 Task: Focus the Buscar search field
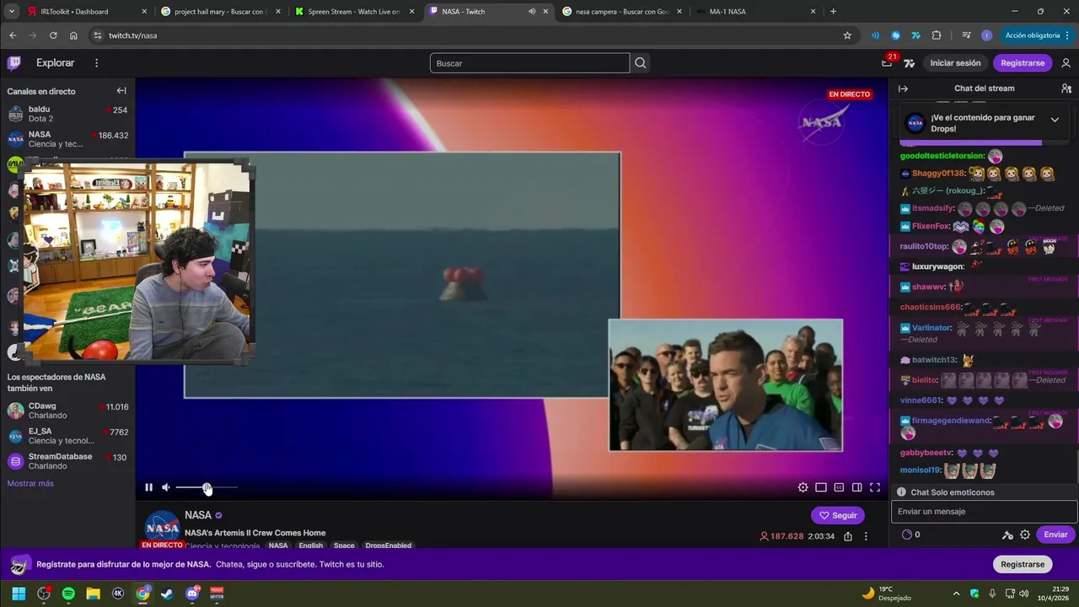[x=529, y=63]
